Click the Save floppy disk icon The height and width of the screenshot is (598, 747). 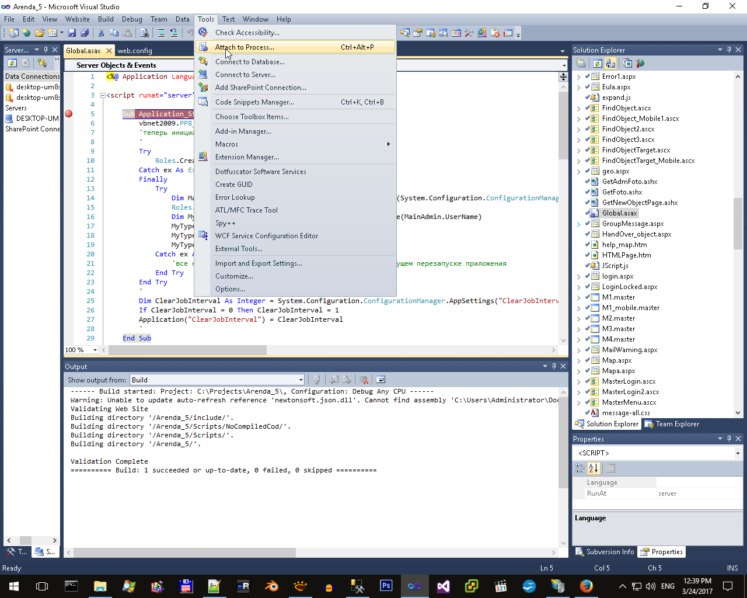point(72,33)
